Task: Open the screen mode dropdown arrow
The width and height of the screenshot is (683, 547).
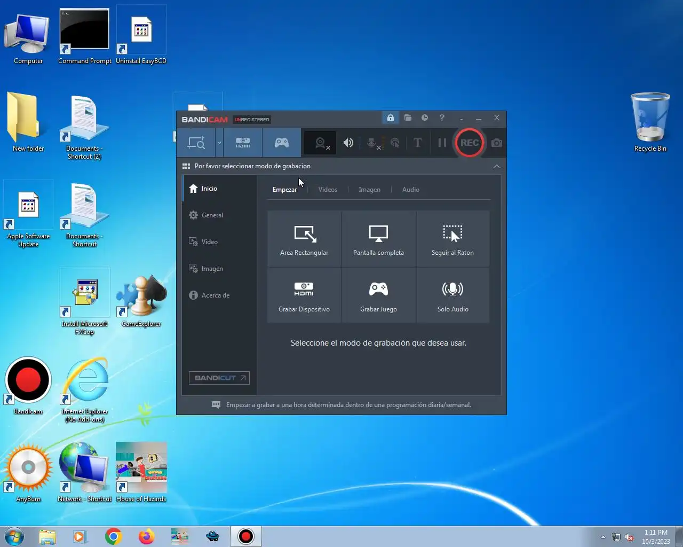Action: pyautogui.click(x=219, y=143)
